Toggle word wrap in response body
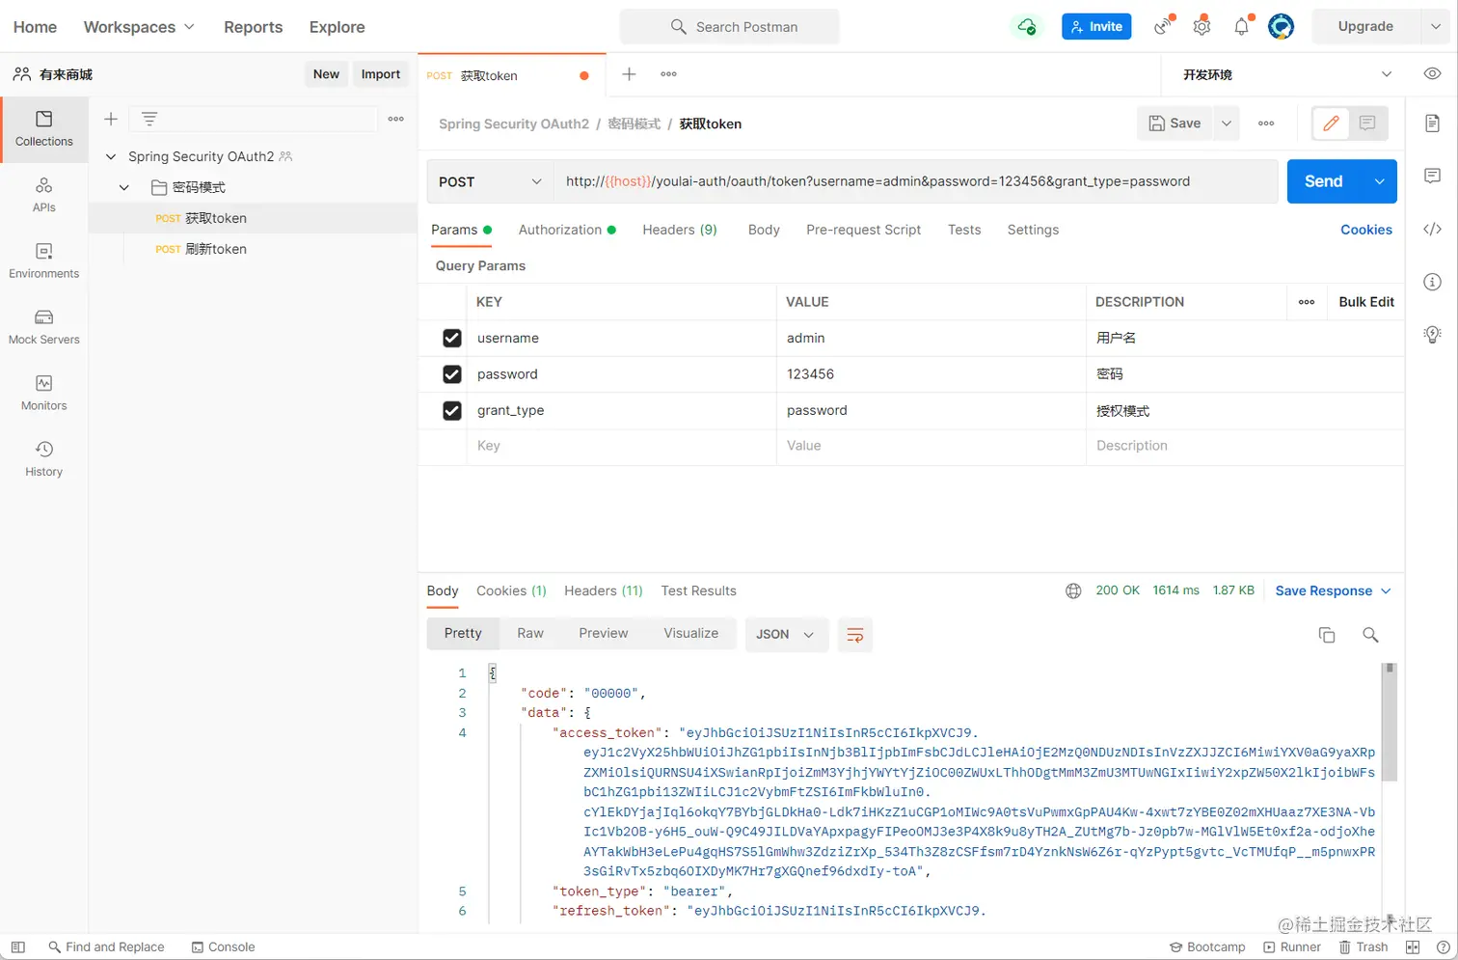 [x=854, y=635]
